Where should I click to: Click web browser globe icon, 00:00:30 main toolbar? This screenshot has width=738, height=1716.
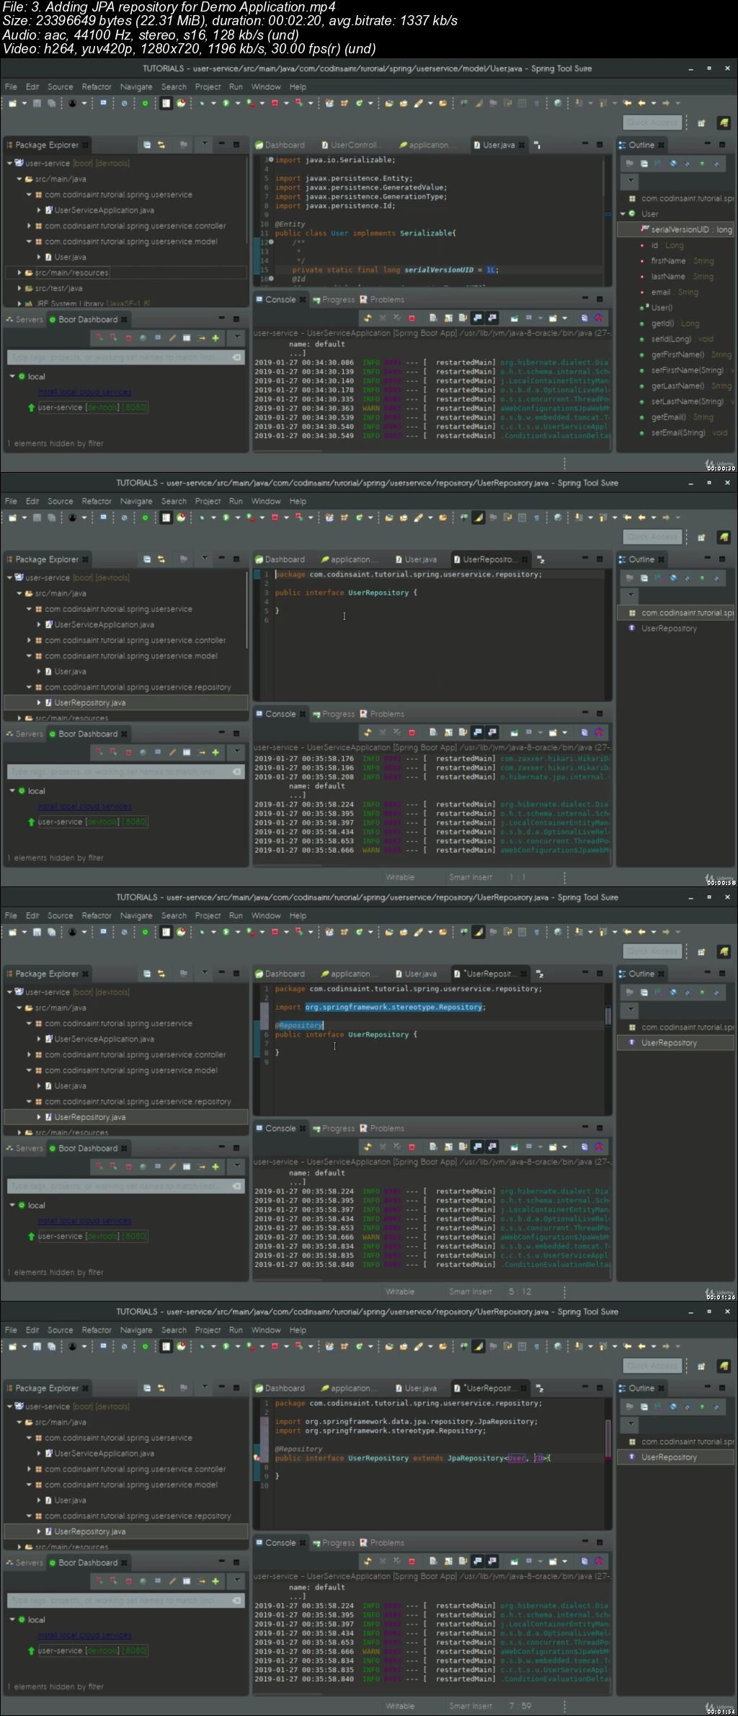coord(558,103)
